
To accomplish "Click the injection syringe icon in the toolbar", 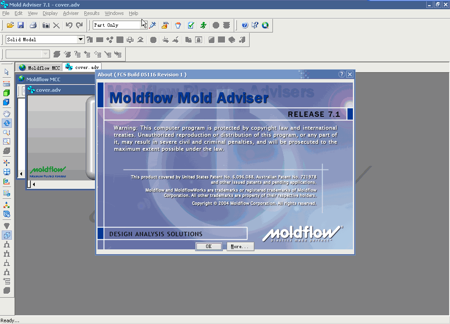I will coord(152,25).
